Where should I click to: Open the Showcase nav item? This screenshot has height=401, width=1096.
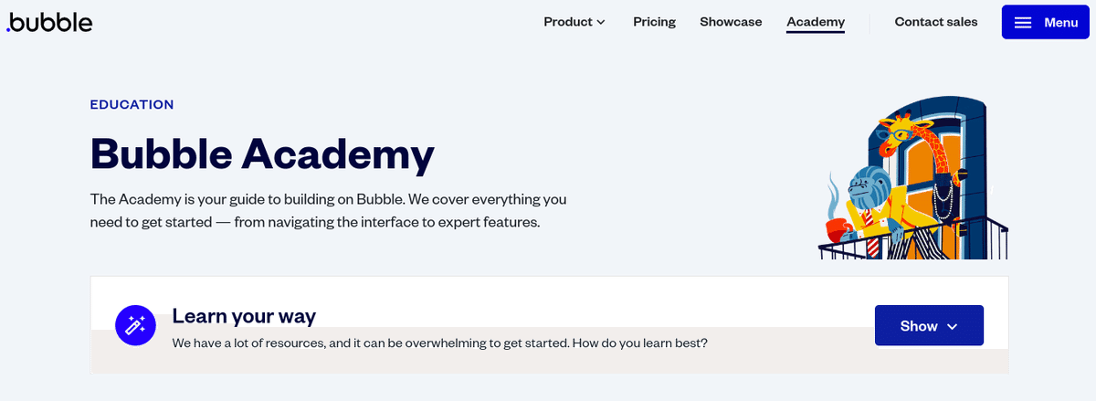click(x=731, y=22)
